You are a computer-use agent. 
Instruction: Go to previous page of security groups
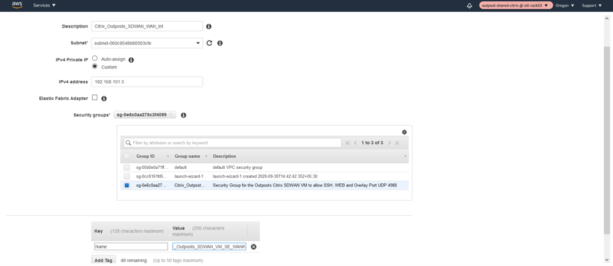[x=355, y=143]
